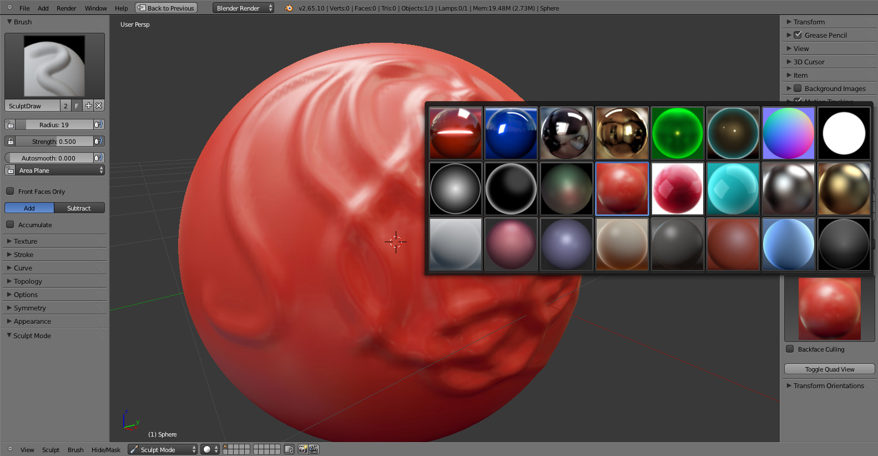Adjust the Strength slider
Image resolution: width=878 pixels, height=456 pixels.
tap(54, 141)
